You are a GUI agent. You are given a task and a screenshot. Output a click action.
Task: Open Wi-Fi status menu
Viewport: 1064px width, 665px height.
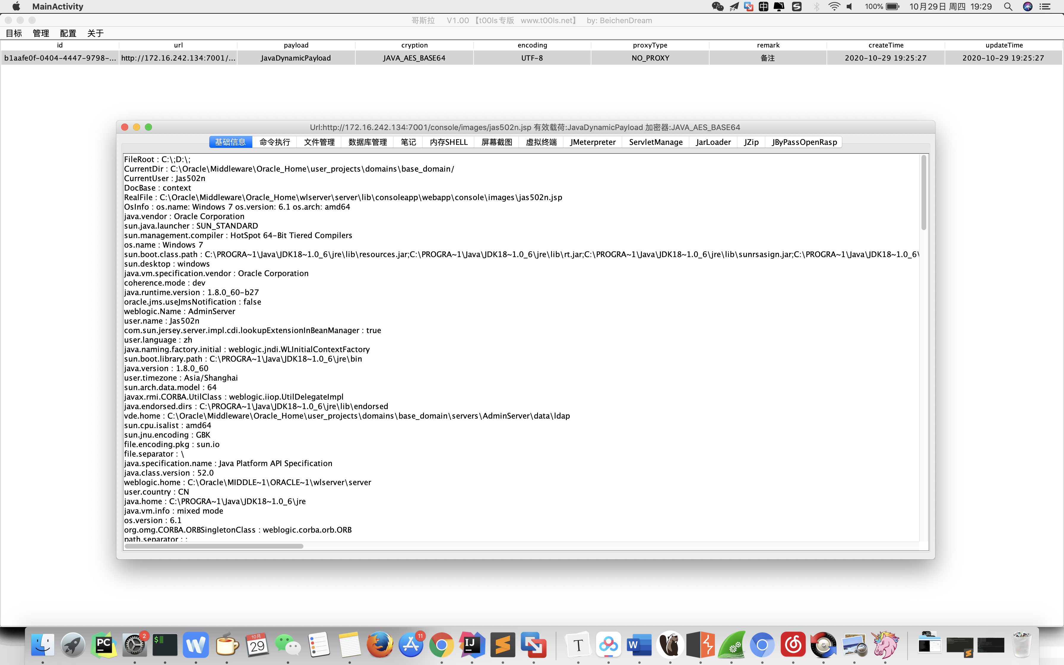coord(834,7)
